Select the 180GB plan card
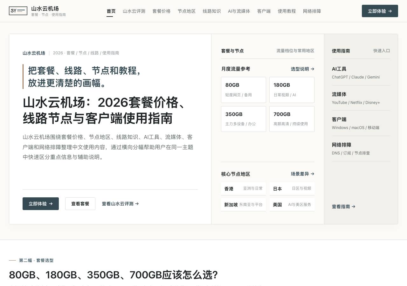The width and height of the screenshot is (407, 286). tap(292, 90)
